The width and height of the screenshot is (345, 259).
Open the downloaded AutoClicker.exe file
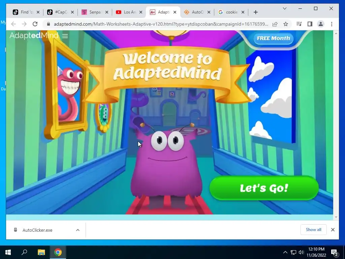[x=37, y=230]
